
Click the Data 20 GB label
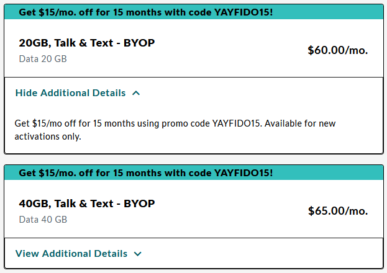(43, 60)
